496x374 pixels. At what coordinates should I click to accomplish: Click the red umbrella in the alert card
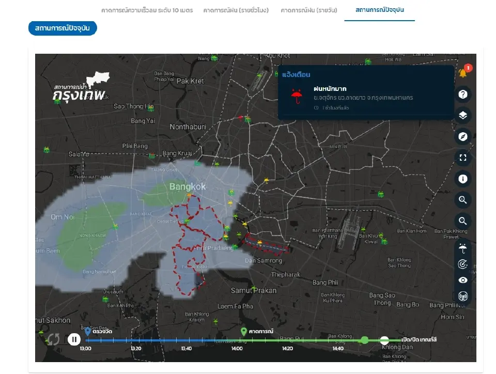(297, 97)
